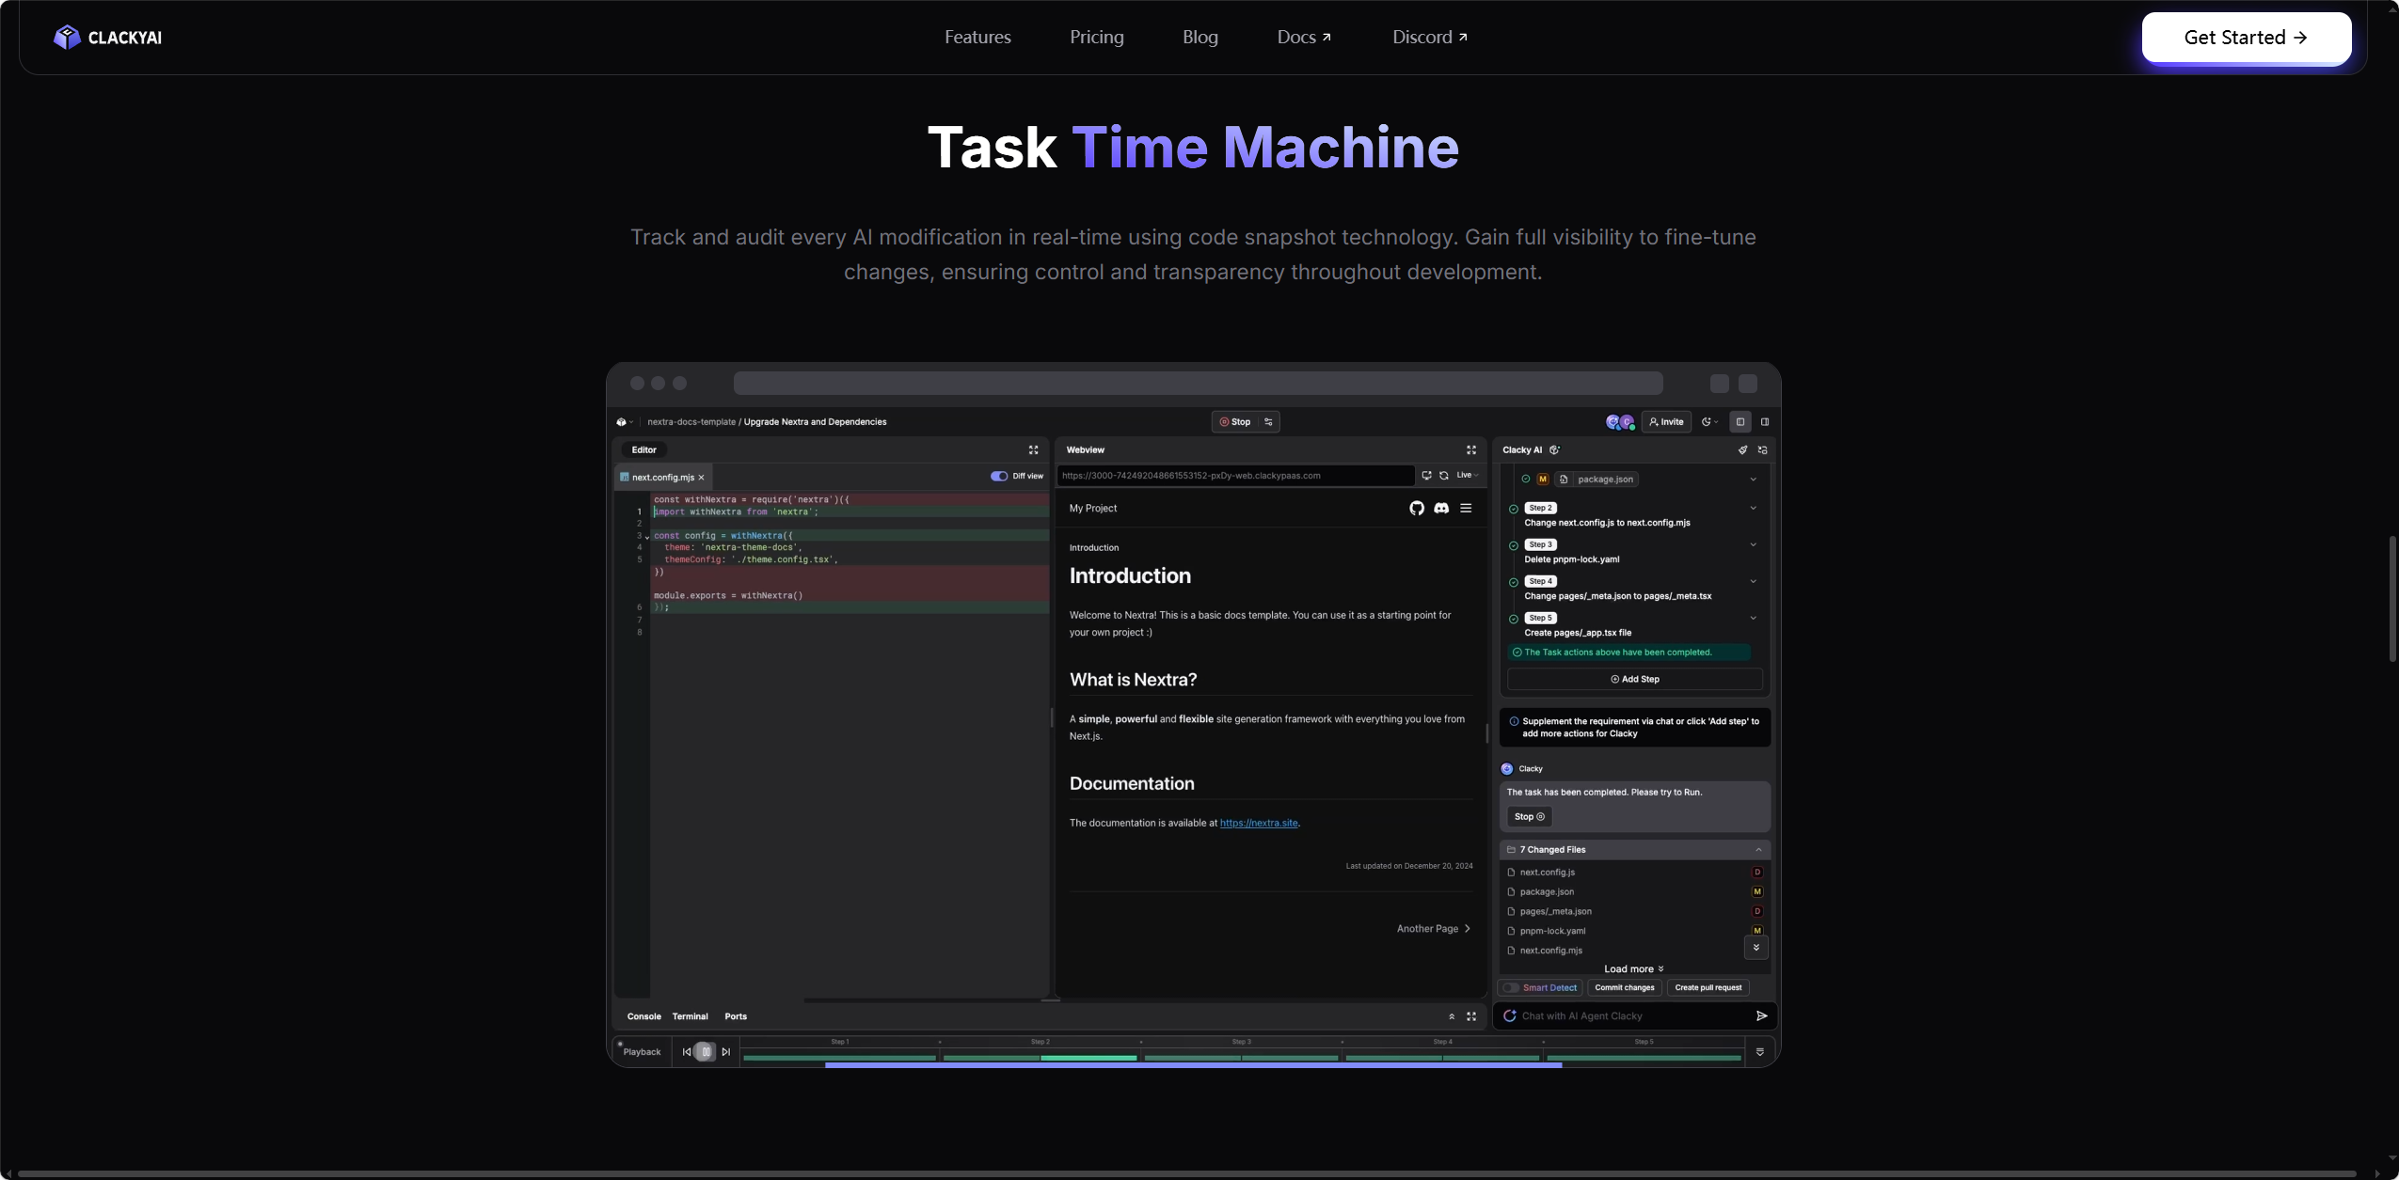Click the Commit changes button

tap(1625, 988)
